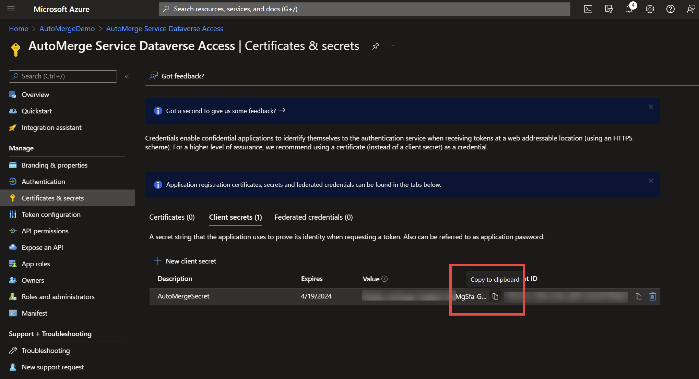Click the key icon beside the page title
Viewport: 699px width, 379px height.
tap(15, 50)
